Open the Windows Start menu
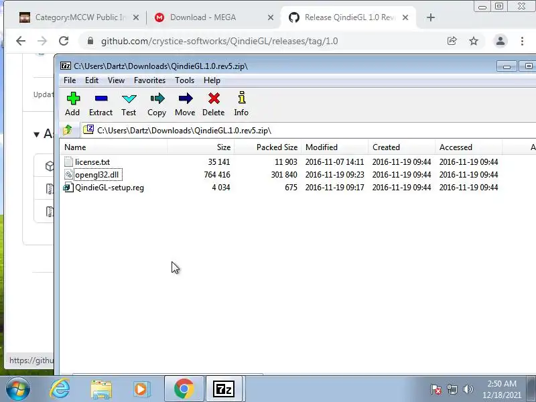The width and height of the screenshot is (536, 402). point(17,389)
